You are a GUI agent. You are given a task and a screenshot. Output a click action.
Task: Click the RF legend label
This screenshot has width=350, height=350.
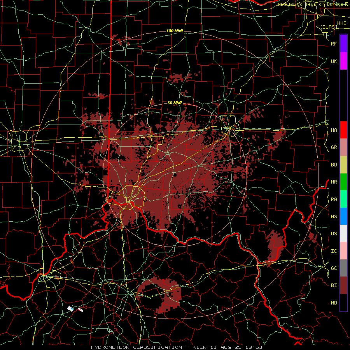point(334,44)
